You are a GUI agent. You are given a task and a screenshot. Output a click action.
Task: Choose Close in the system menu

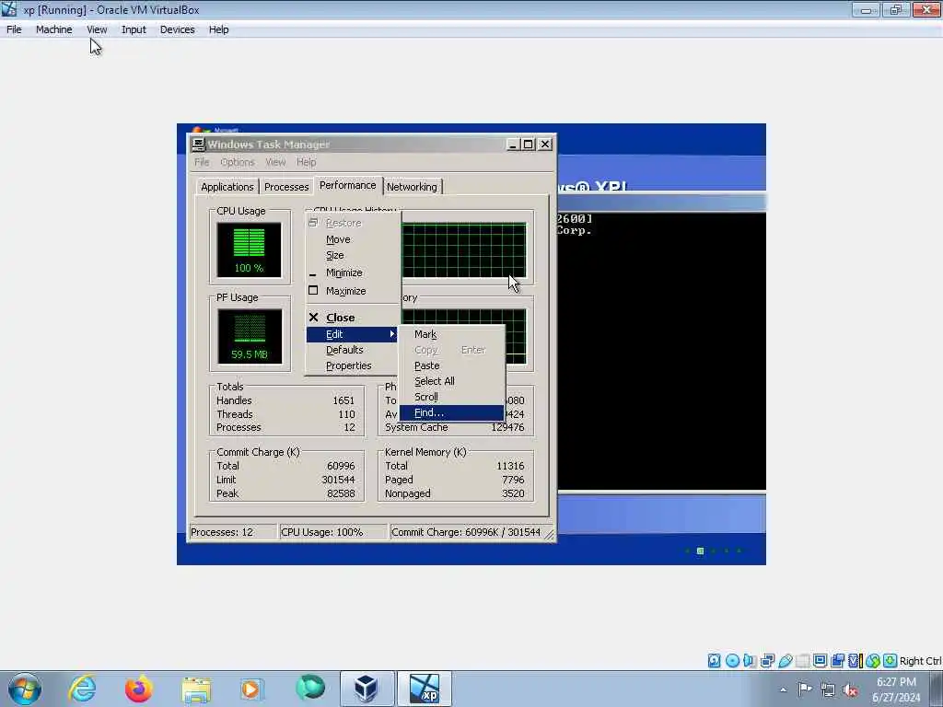[353, 318]
